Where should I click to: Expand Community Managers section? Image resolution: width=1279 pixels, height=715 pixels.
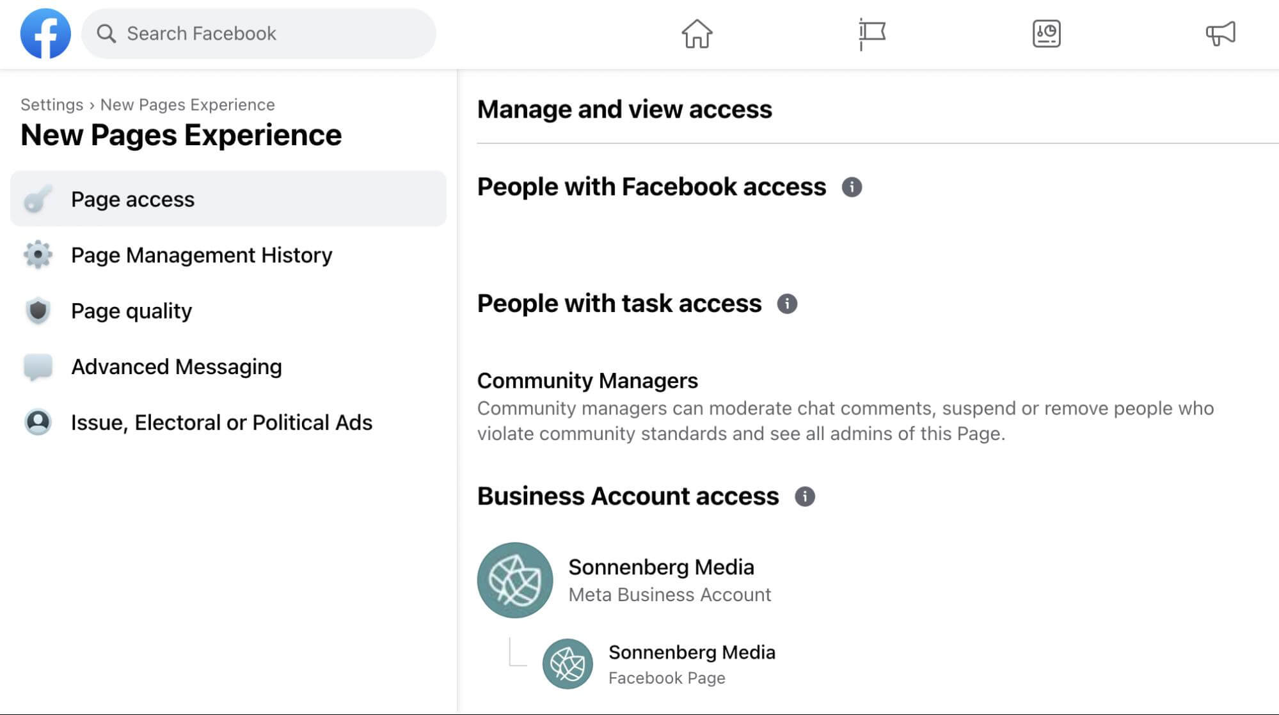(587, 381)
